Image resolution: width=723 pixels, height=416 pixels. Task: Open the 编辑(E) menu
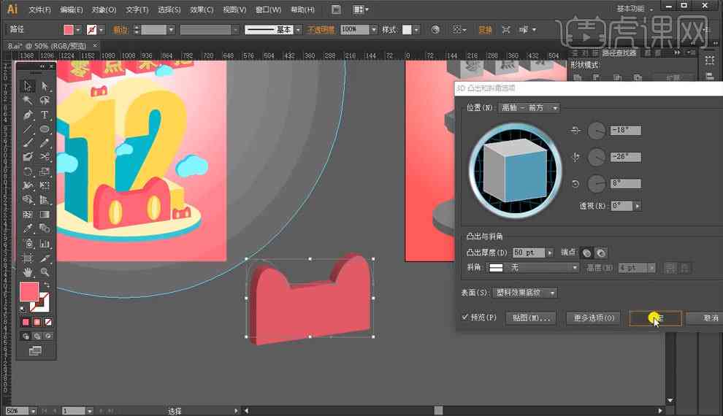coord(72,9)
